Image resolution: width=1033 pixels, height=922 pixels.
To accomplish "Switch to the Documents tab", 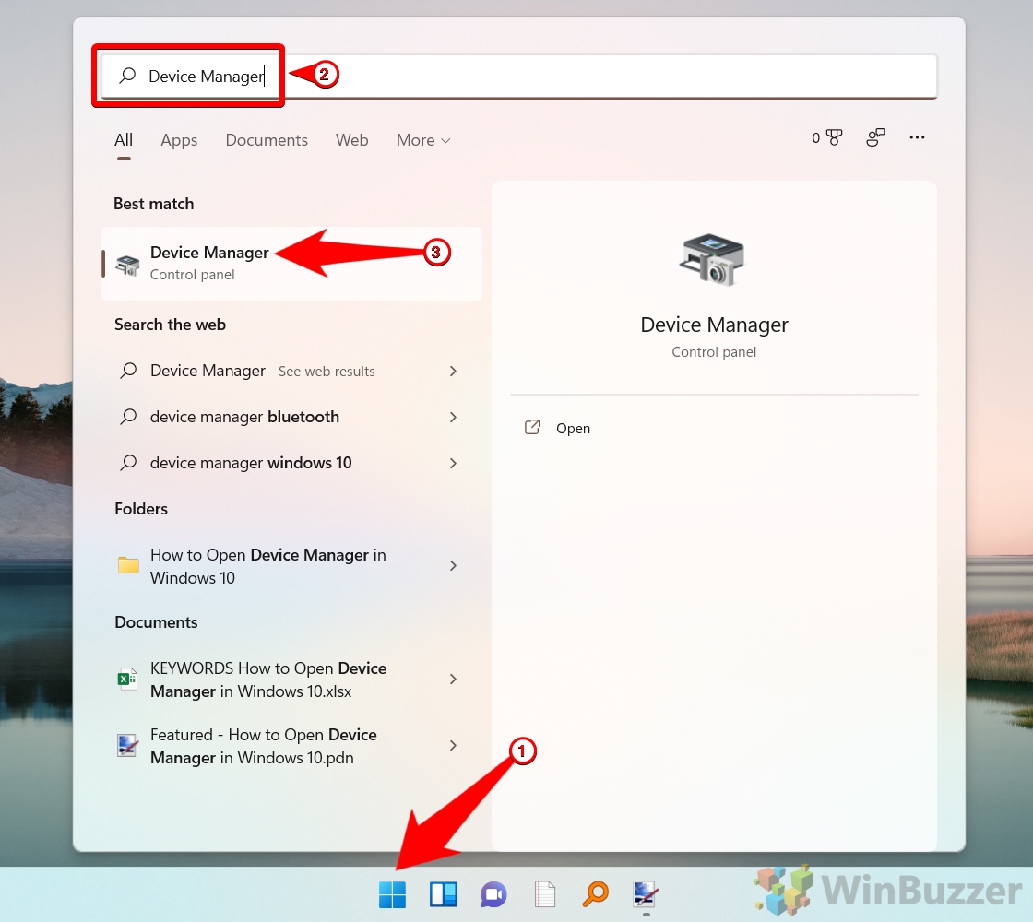I will (267, 140).
